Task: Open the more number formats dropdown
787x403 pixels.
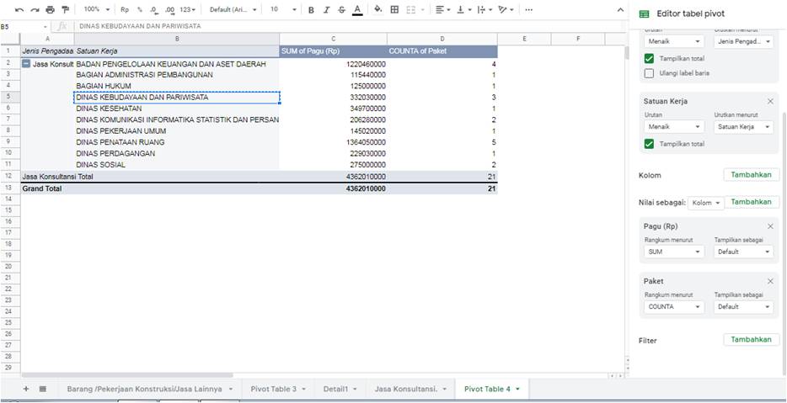Action: [188, 9]
